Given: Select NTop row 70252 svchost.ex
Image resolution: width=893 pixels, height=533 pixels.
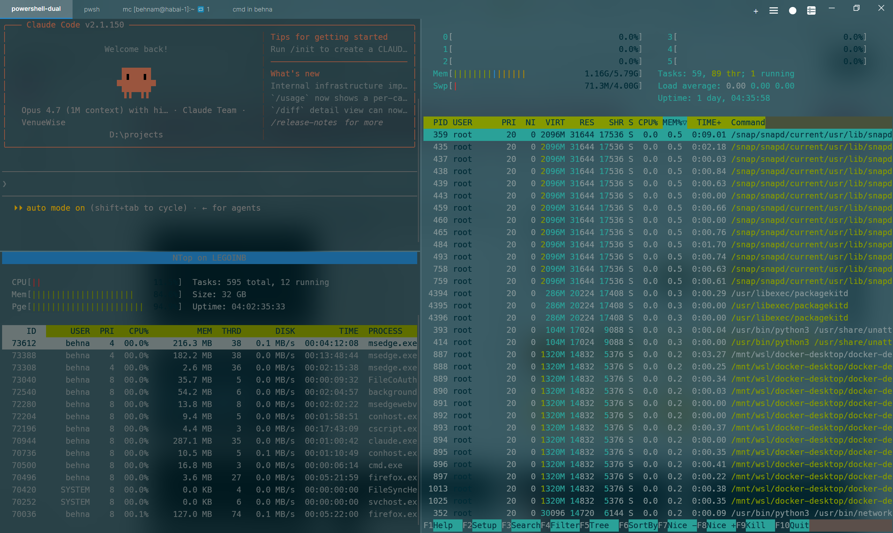Looking at the screenshot, I should [x=210, y=502].
